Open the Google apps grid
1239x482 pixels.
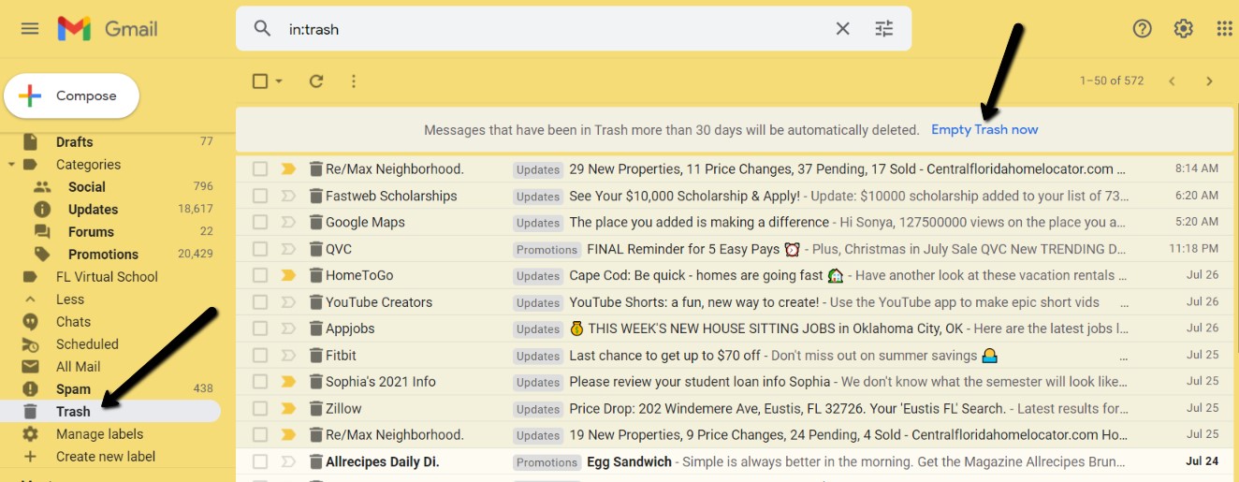coord(1224,29)
